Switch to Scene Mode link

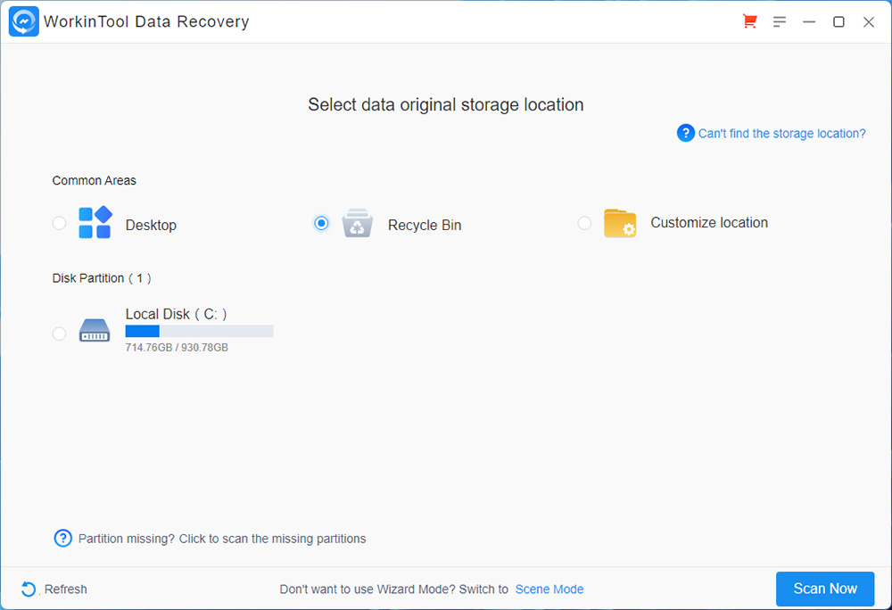point(549,589)
